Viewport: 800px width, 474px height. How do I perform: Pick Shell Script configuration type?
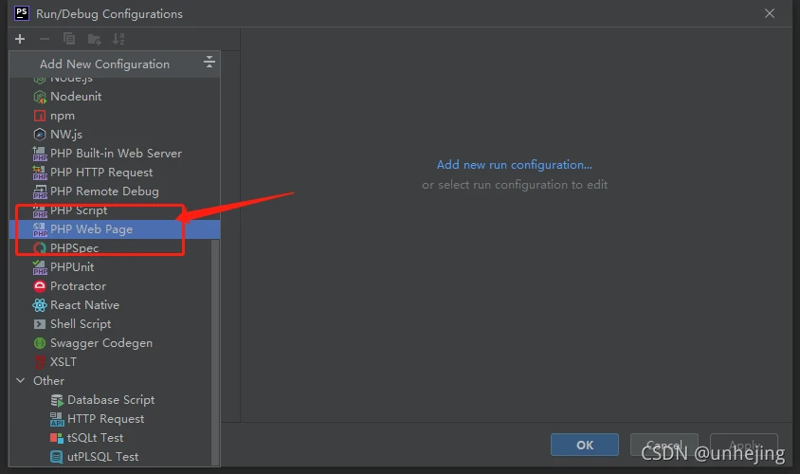81,324
